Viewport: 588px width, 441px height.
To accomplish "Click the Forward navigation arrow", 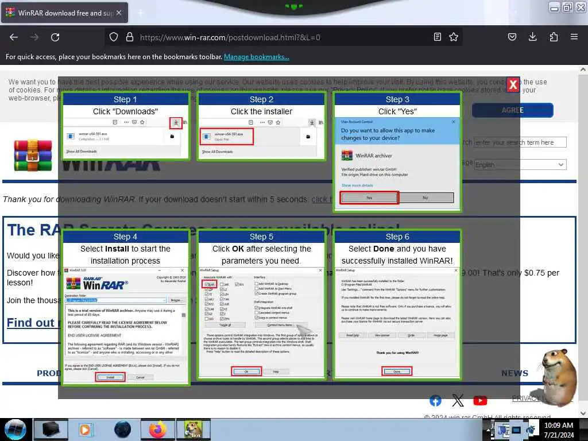I will coord(34,37).
